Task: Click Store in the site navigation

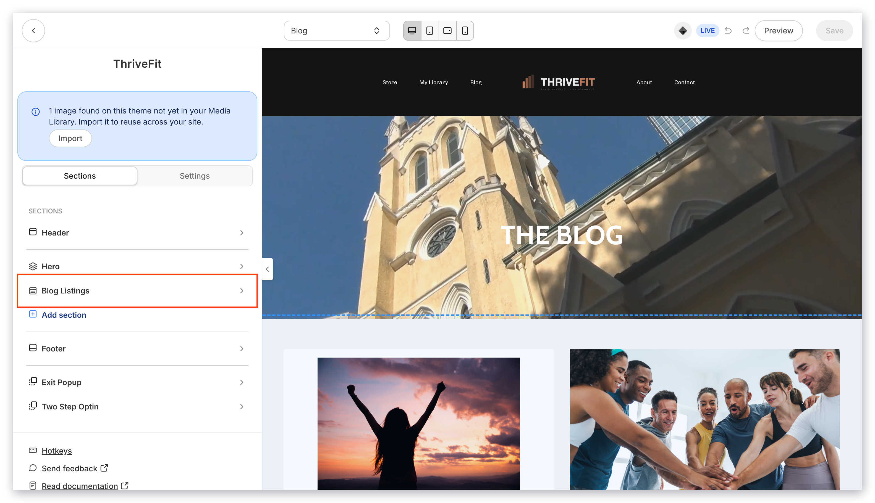Action: (390, 82)
